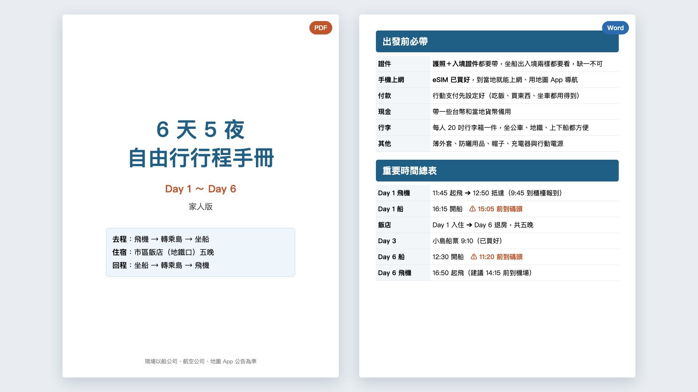Click the warning icon beside 15:05 前到碼頭
Viewport: 698px width, 392px height.
click(472, 209)
